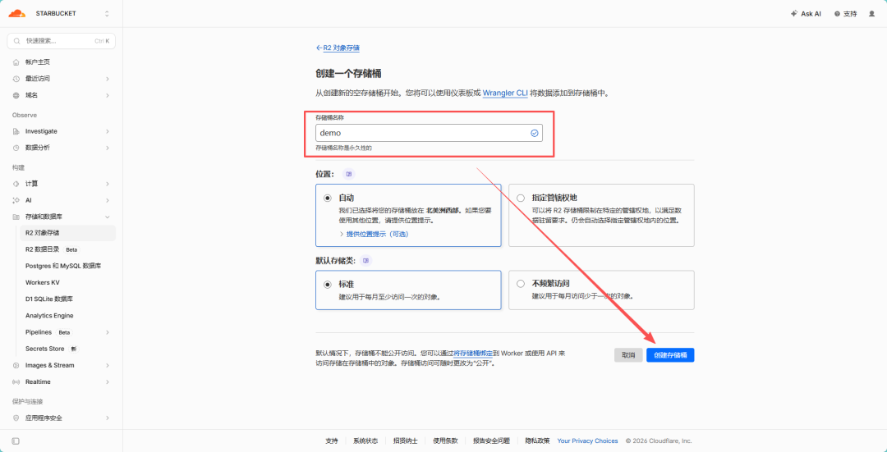Click the cancel button
This screenshot has height=452, width=887.
coord(628,355)
